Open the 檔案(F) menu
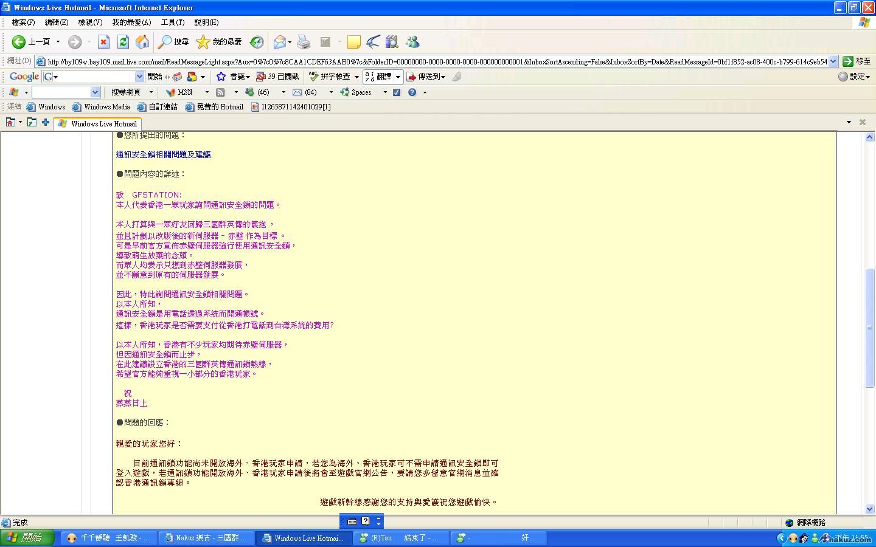 point(23,22)
